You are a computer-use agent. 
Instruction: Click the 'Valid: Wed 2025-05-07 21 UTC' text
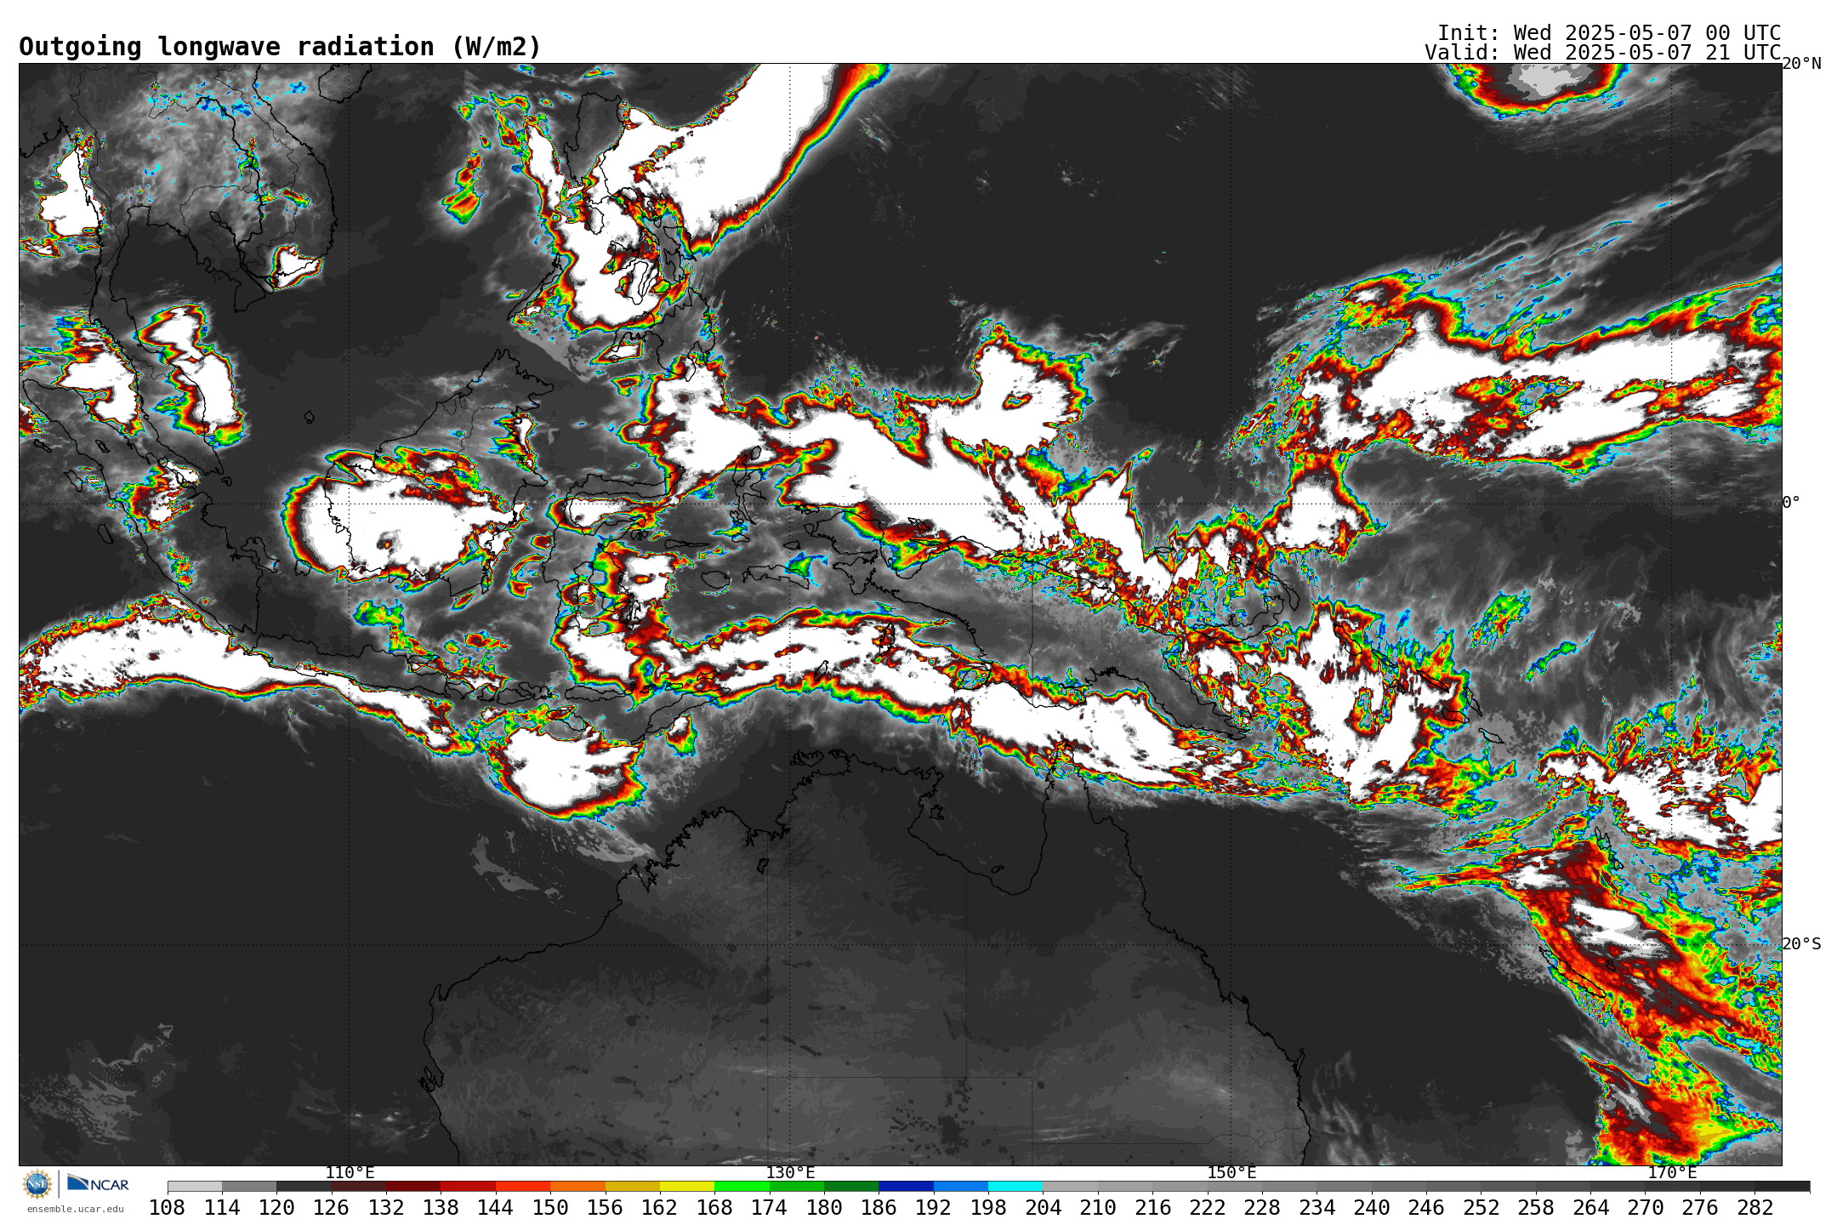(1603, 53)
